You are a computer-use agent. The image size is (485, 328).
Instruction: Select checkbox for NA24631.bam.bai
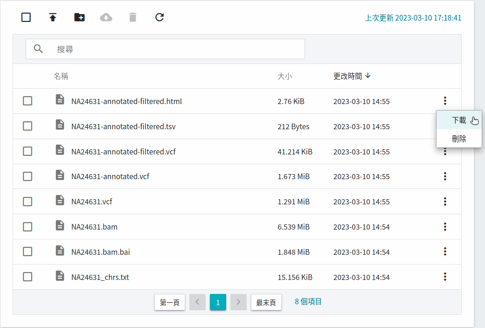tap(28, 251)
